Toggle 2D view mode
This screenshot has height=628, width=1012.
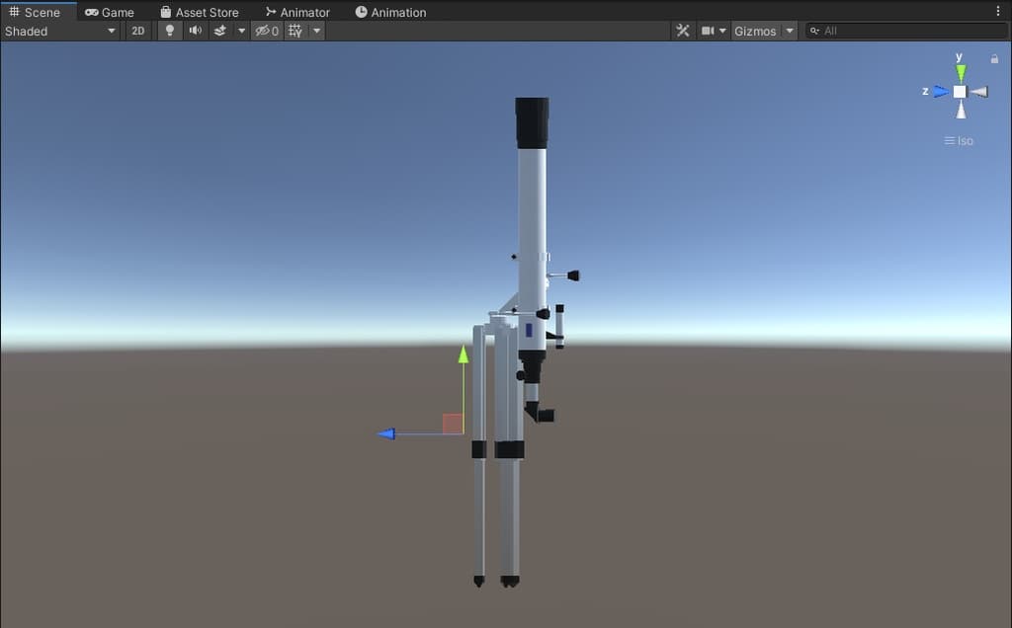point(138,31)
